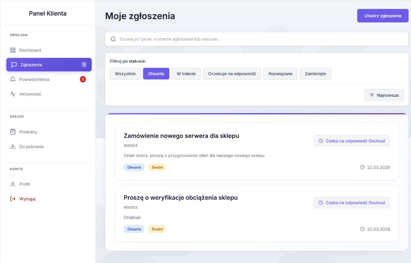Enable the Wszystkie status filter

125,73
